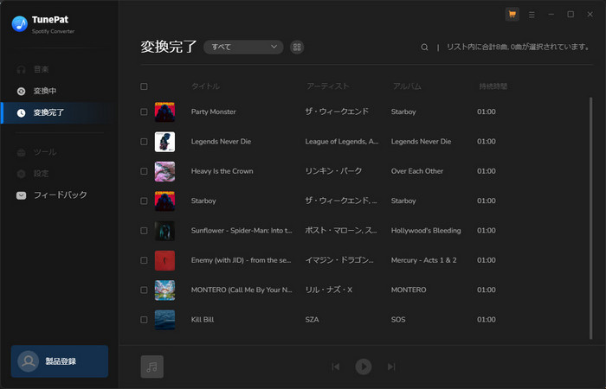Open the フィードバック sidebar item
This screenshot has width=606, height=389.
pyautogui.click(x=60, y=195)
